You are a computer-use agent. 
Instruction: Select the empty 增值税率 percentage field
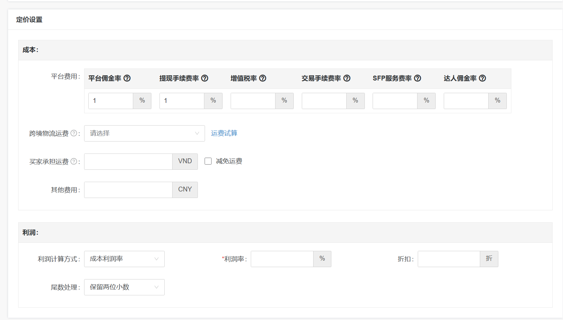click(252, 101)
